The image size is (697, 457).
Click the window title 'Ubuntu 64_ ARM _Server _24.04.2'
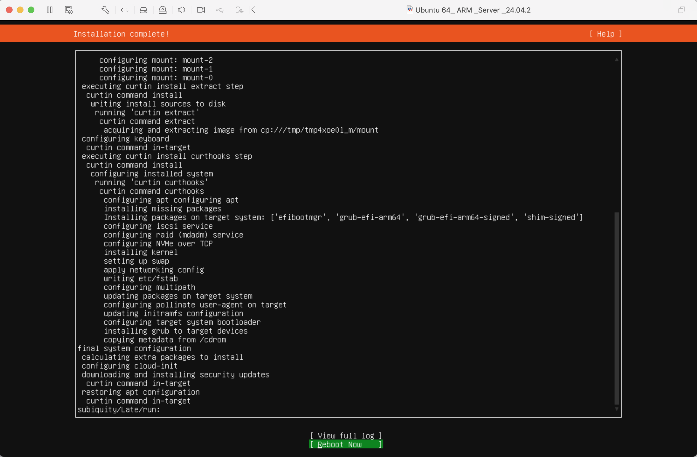(x=473, y=10)
